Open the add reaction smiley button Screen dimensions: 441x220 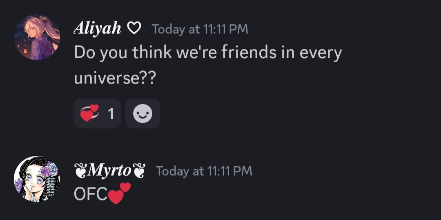(143, 113)
